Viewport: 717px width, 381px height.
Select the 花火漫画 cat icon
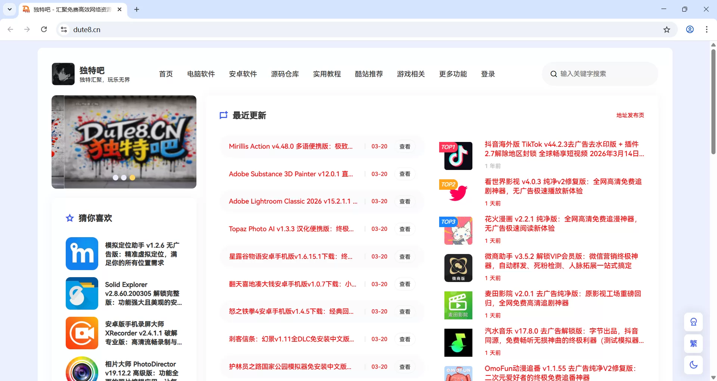458,230
